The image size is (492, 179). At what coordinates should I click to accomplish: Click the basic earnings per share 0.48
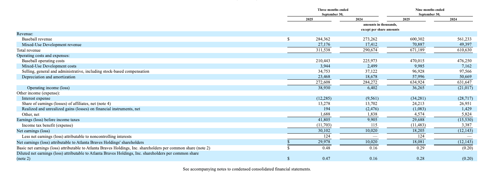[326, 148]
